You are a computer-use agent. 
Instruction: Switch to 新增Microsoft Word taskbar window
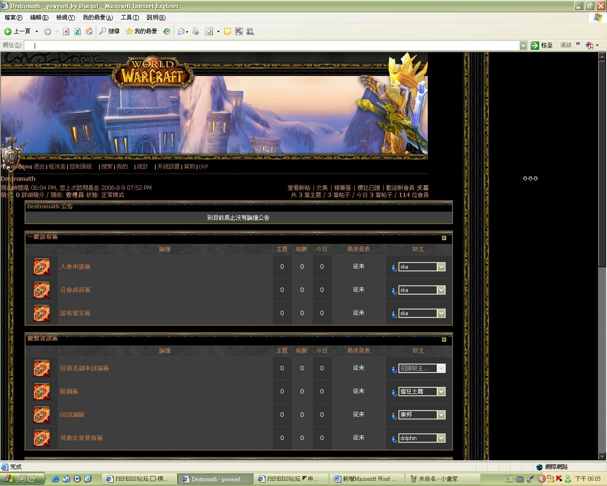tap(367, 479)
